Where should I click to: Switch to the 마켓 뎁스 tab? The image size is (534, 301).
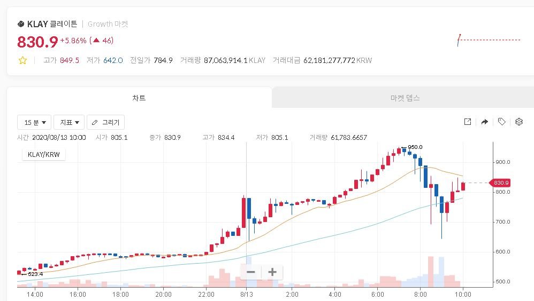coord(405,98)
